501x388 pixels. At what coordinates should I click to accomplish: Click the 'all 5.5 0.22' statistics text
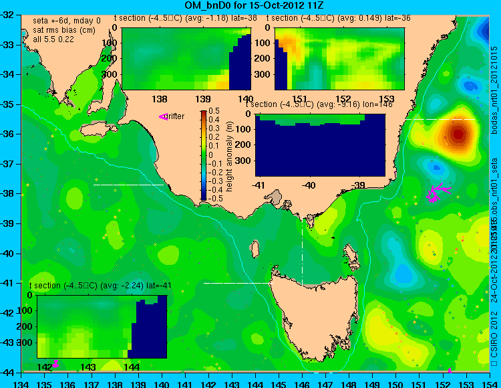tap(53, 39)
